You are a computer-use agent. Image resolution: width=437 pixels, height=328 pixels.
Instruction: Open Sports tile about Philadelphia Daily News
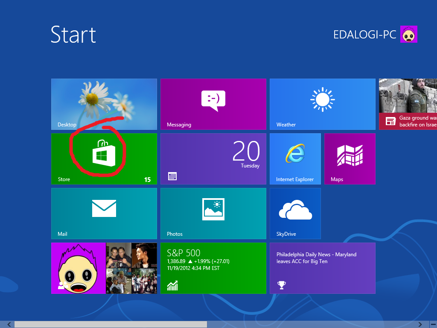(x=323, y=268)
